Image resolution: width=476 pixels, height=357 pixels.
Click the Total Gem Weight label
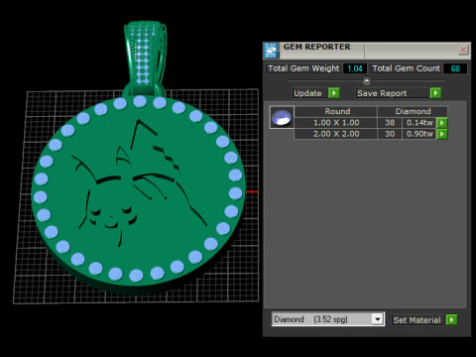point(303,68)
